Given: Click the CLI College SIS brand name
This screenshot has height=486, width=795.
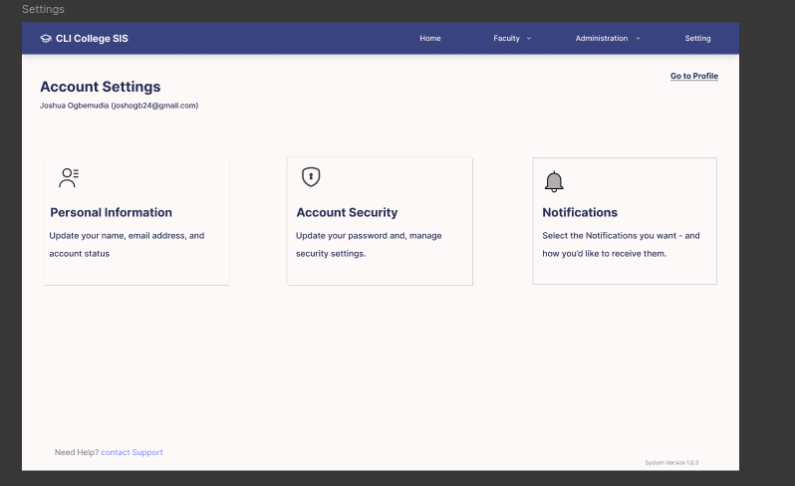Looking at the screenshot, I should tap(92, 39).
